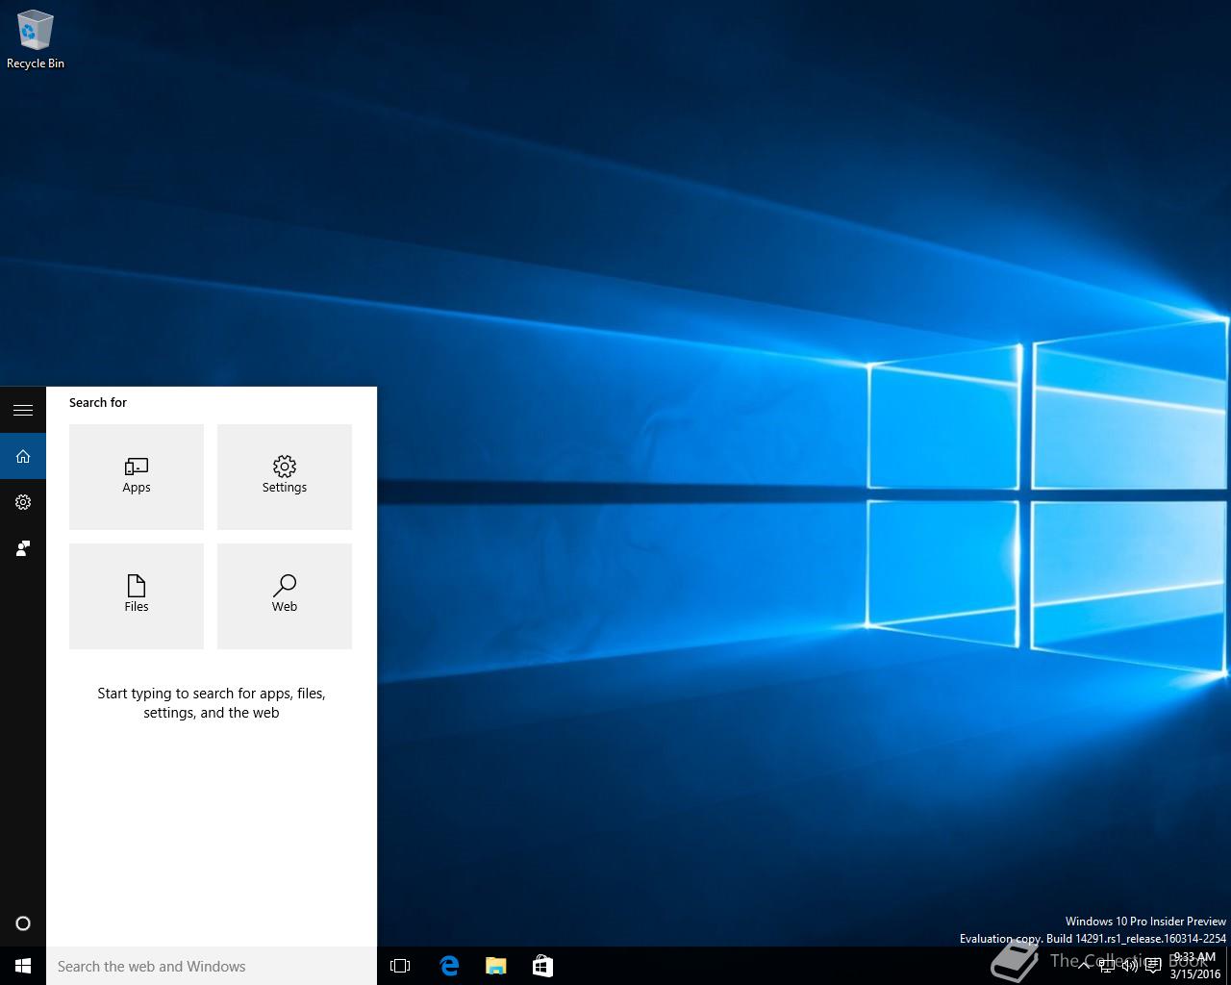Open the Action Center notification icon
Viewport: 1231px width, 985px height.
1153,966
